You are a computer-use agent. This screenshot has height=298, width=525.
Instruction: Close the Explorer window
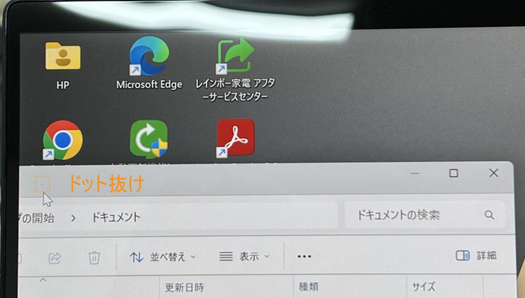[493, 173]
